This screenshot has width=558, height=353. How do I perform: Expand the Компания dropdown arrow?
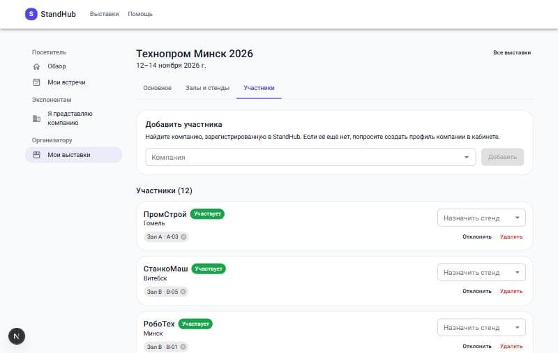pos(466,157)
